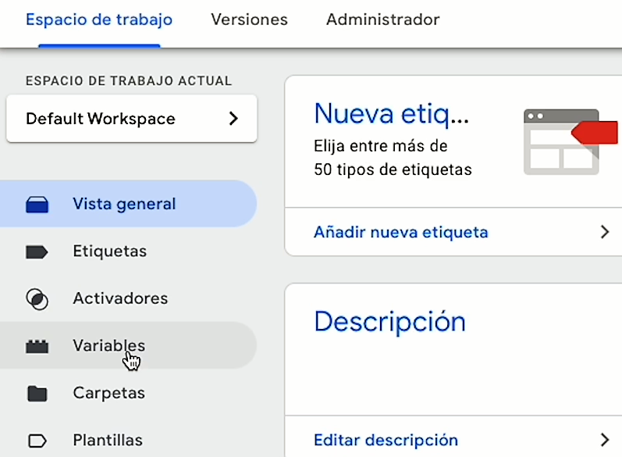
Task: Click the ESPACIO DE TRABAJO ACTUAL label
Action: (129, 80)
